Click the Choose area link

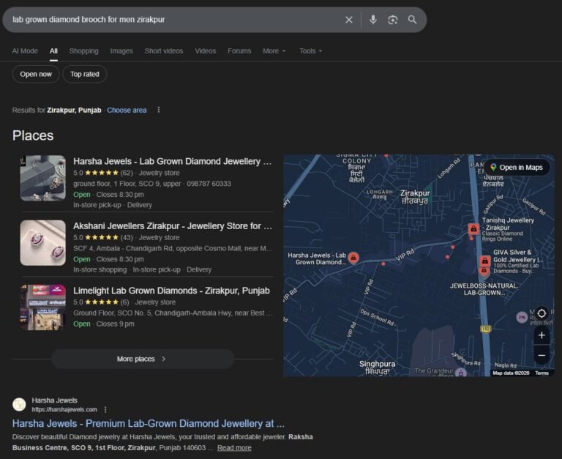click(x=127, y=110)
